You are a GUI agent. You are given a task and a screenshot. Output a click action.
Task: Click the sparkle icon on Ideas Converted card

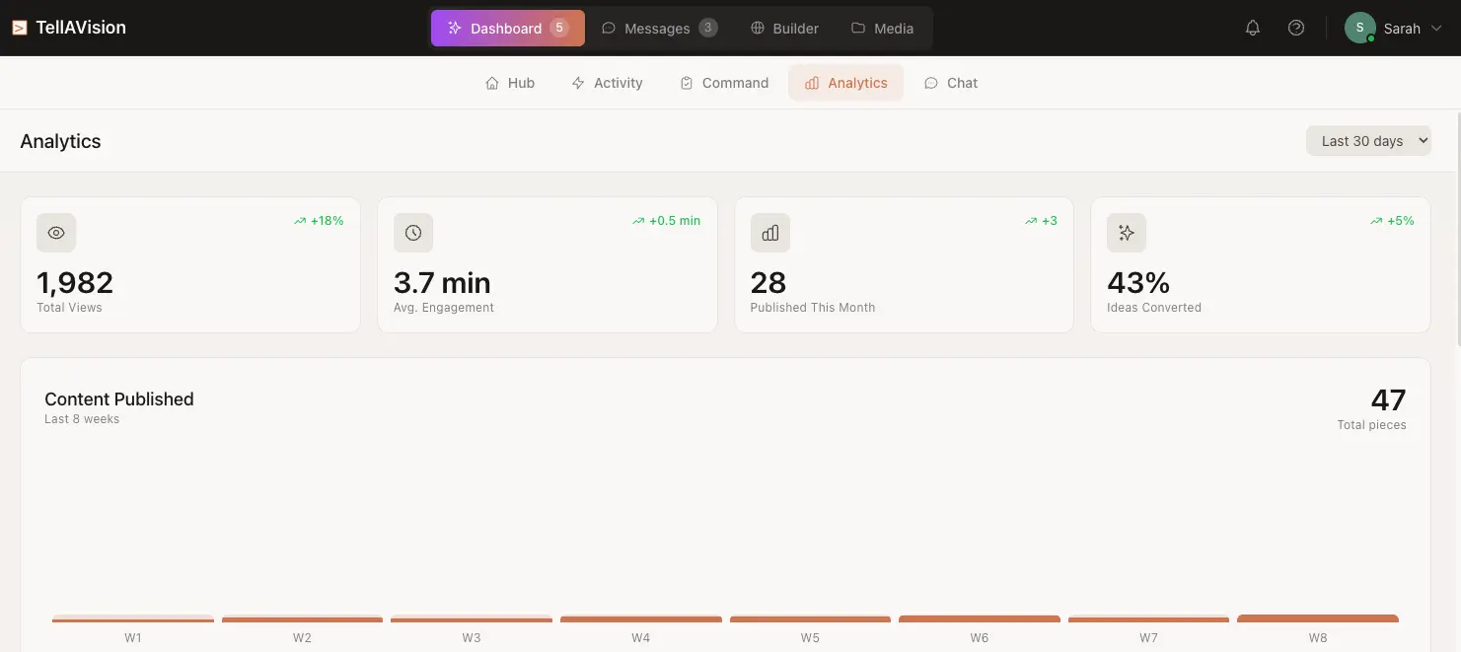(1127, 233)
